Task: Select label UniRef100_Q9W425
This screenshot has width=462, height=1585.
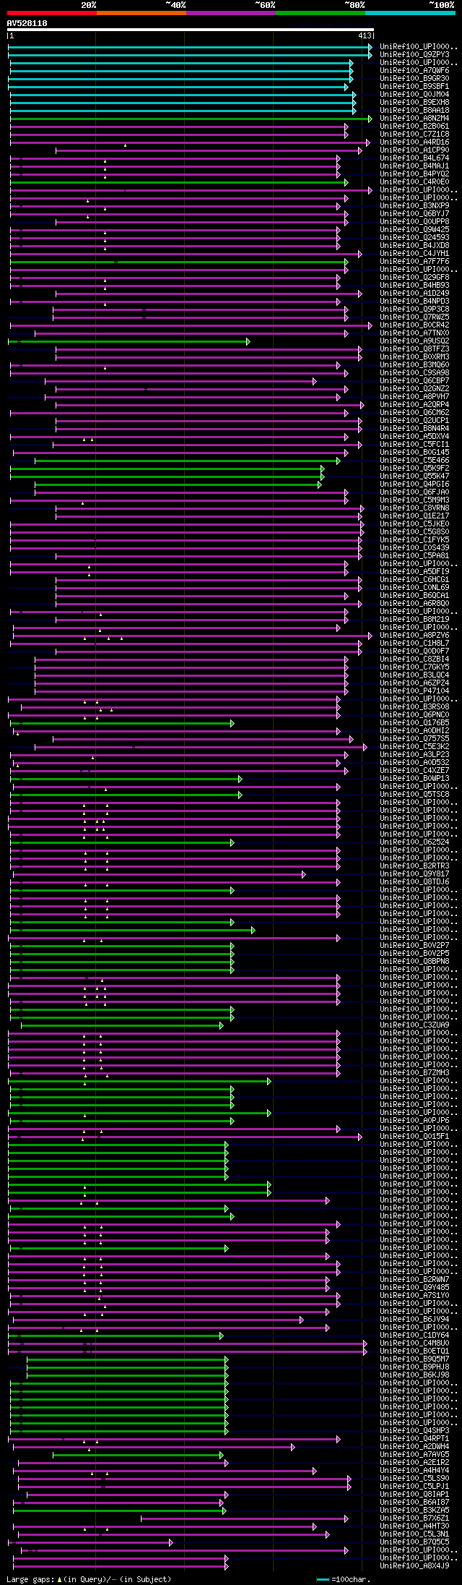Action: [x=414, y=229]
